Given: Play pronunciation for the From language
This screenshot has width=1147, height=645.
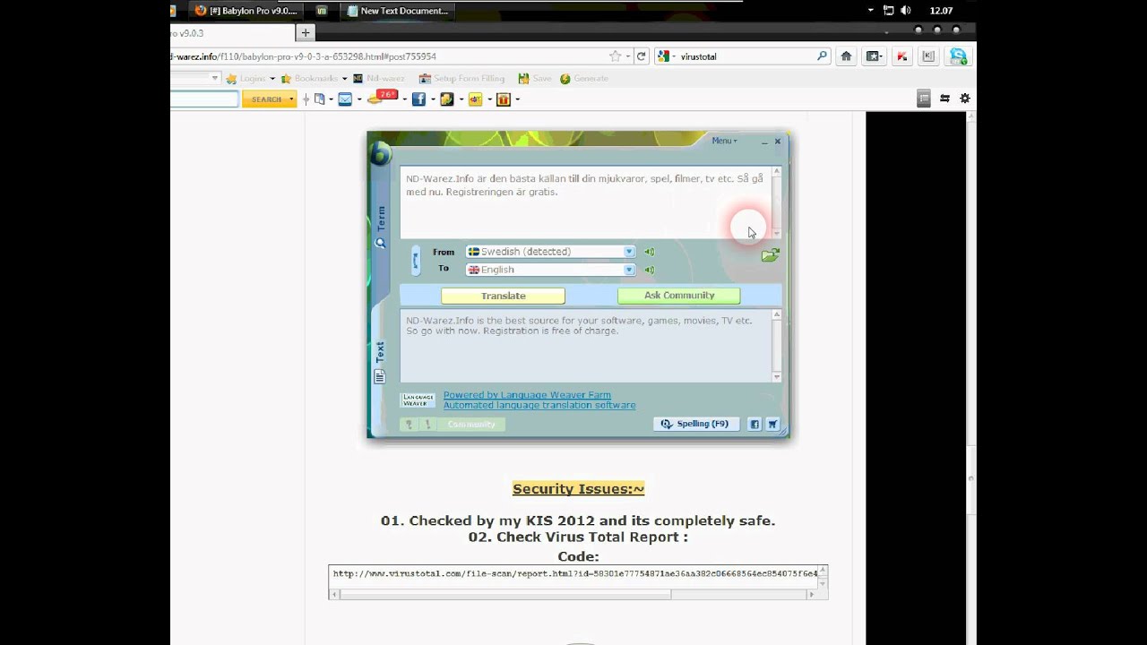Looking at the screenshot, I should click(649, 252).
